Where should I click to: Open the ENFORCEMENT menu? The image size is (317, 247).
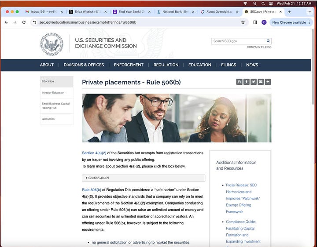tap(129, 65)
